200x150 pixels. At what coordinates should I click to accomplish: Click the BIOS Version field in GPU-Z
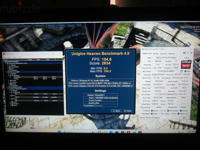(x=166, y=71)
